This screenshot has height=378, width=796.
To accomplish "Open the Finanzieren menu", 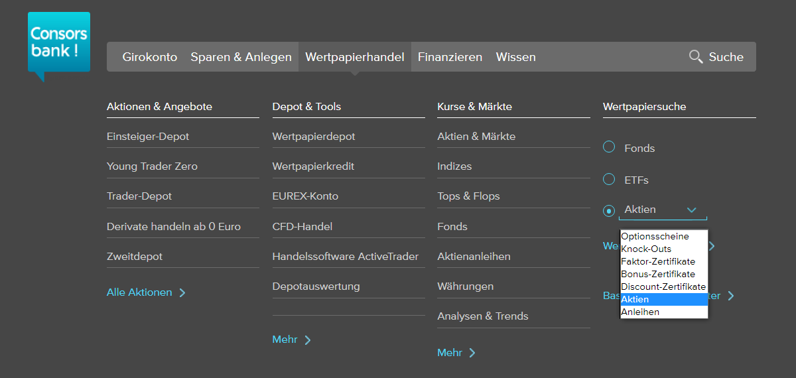I will 450,57.
